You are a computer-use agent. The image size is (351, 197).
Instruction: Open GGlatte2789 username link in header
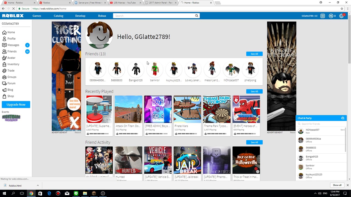tap(309, 16)
